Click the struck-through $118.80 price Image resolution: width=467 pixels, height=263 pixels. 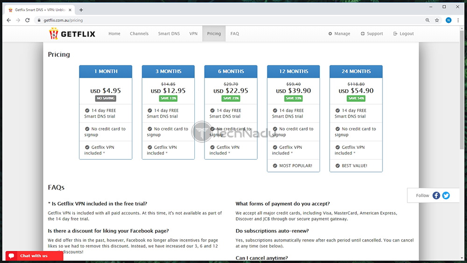coord(356,84)
